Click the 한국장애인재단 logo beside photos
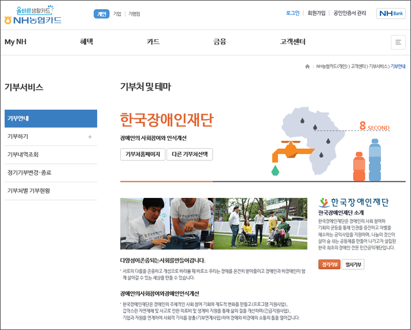The height and width of the screenshot is (330, 411). [x=354, y=202]
